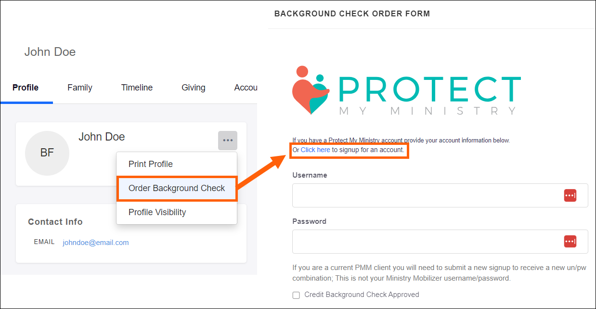Open the johndoe@email.com email link
596x309 pixels.
click(x=96, y=243)
